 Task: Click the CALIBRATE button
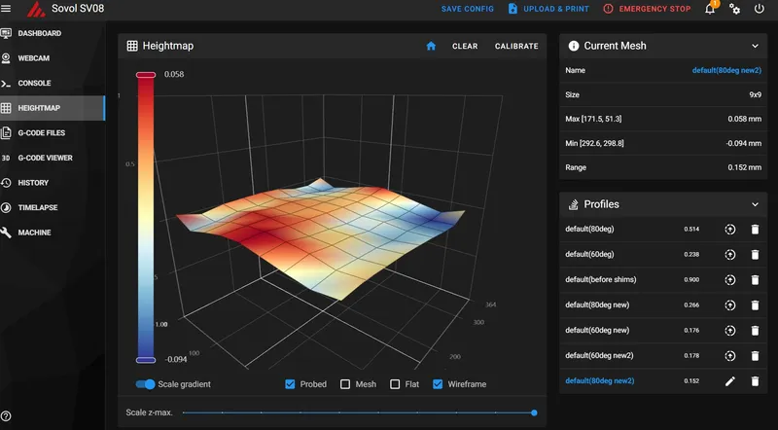[x=516, y=46]
